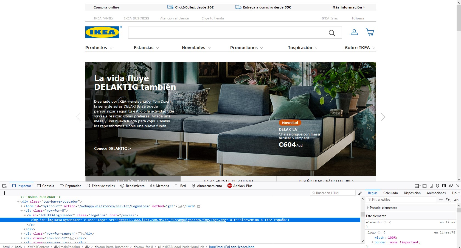Image resolution: width=461 pixels, height=248 pixels.
Task: Switch to the Disposición sidebar tab
Action: click(x=412, y=193)
